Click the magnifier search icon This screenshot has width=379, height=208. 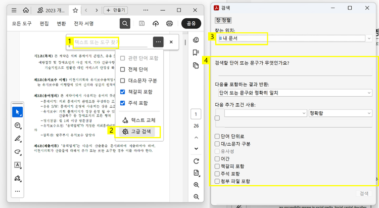(125, 23)
